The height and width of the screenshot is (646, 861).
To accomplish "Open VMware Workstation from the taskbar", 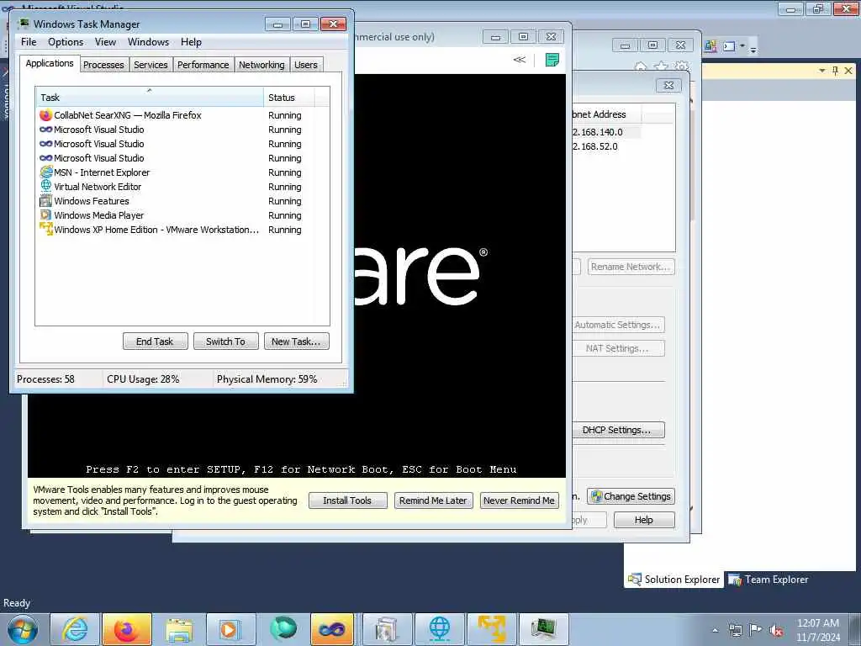I will (491, 629).
